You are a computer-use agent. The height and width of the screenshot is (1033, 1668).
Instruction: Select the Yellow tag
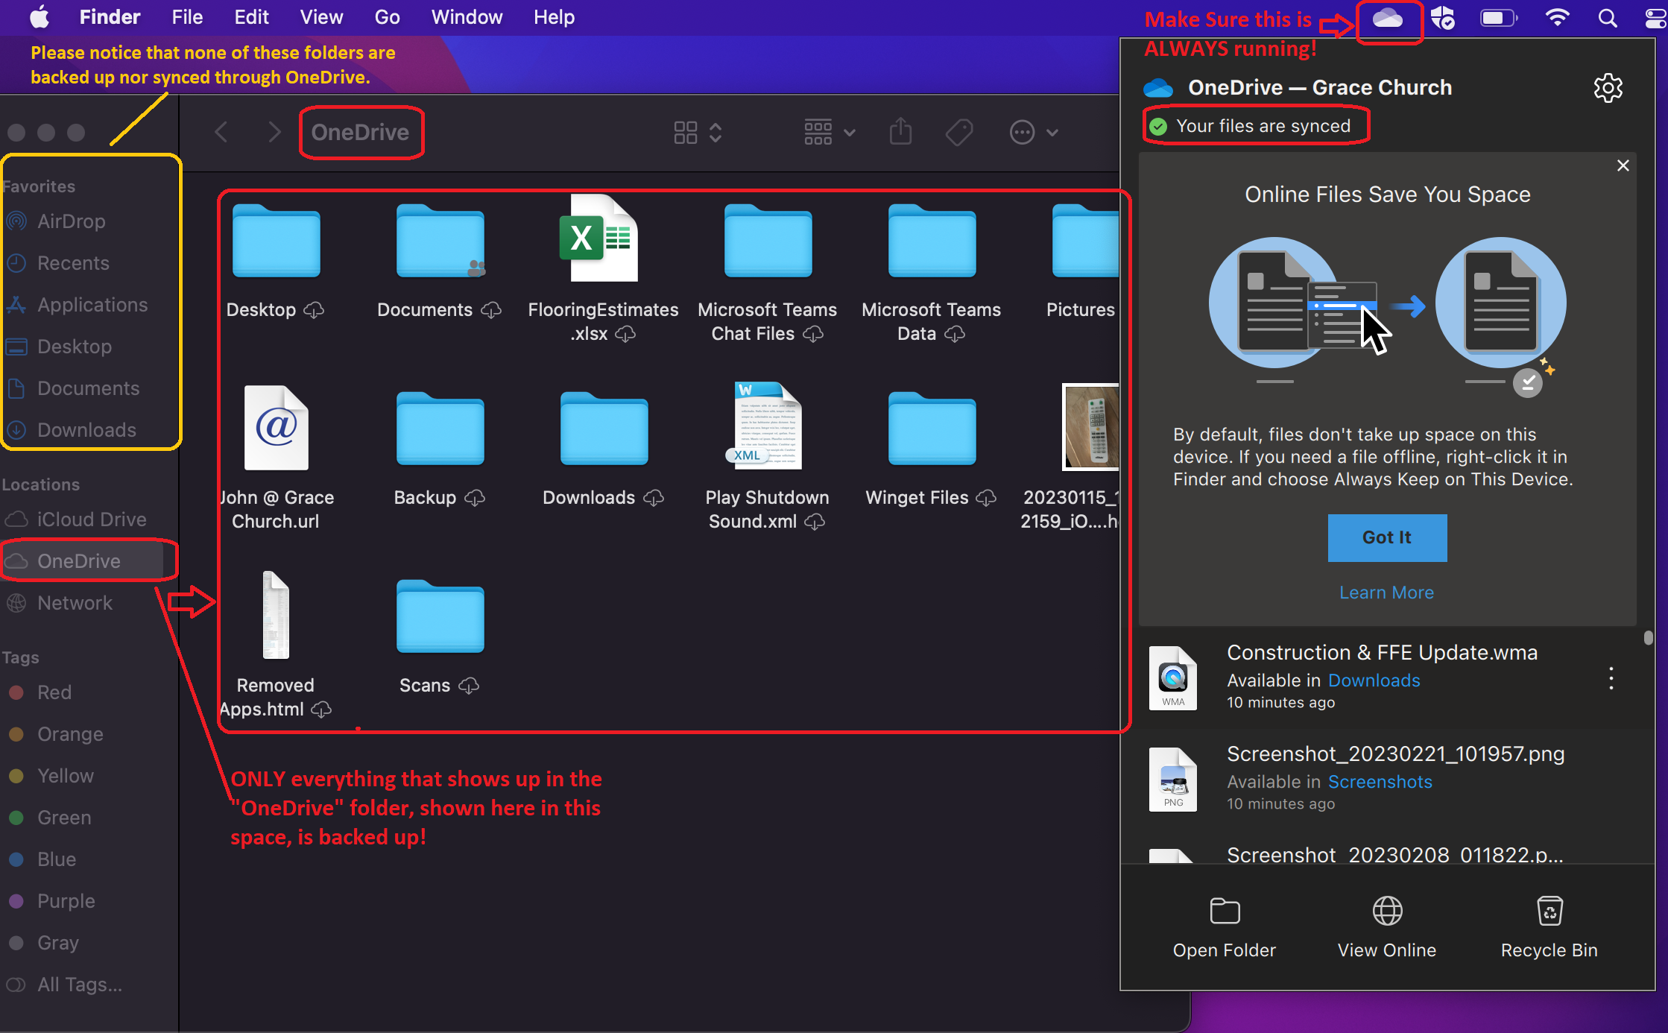[66, 776]
